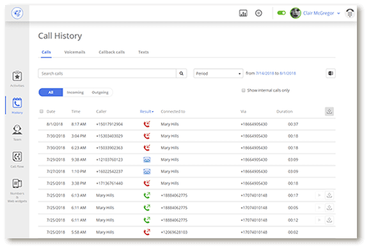Open the app logo home
Screen dimensions: 371x246
17,13
